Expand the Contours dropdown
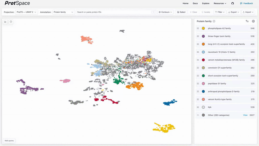 [165, 12]
